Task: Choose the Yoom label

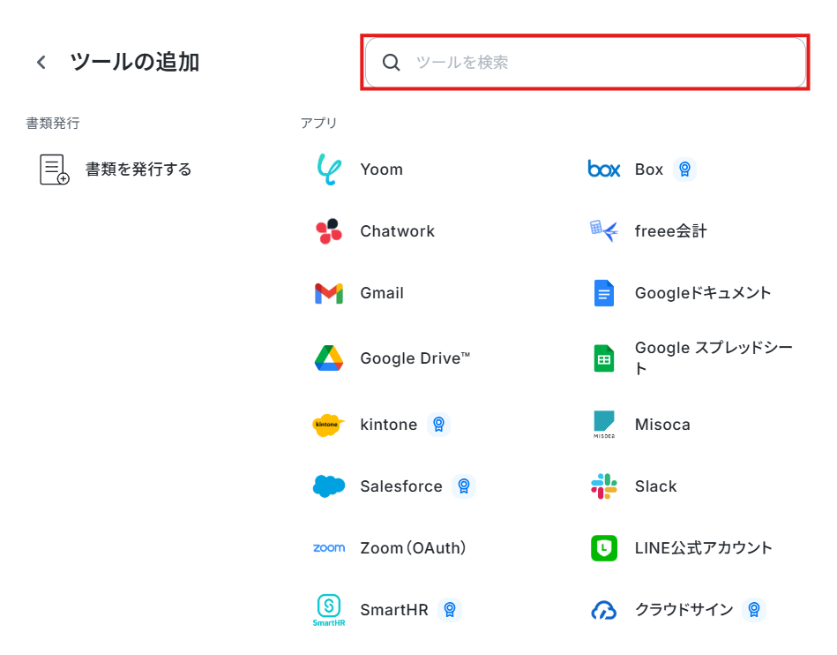Action: (382, 169)
